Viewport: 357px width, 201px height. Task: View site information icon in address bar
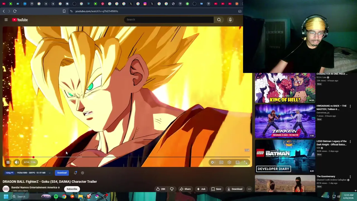(71, 11)
